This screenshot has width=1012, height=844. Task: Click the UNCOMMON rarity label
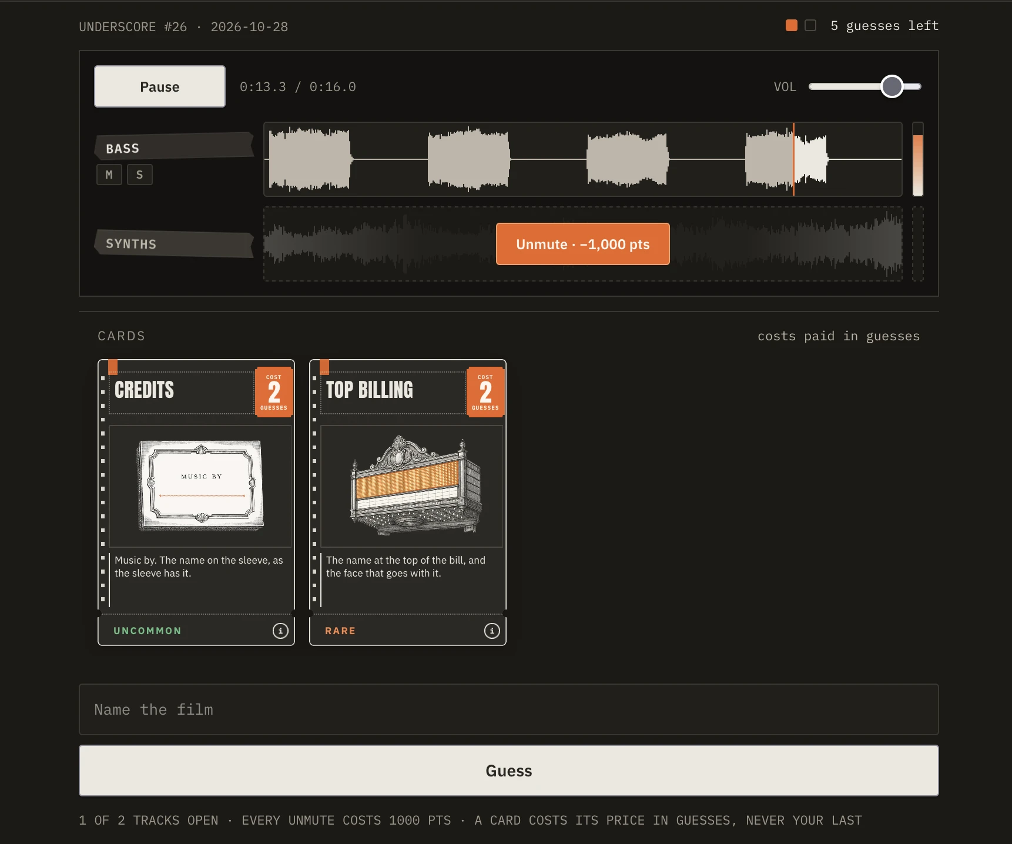click(x=148, y=631)
